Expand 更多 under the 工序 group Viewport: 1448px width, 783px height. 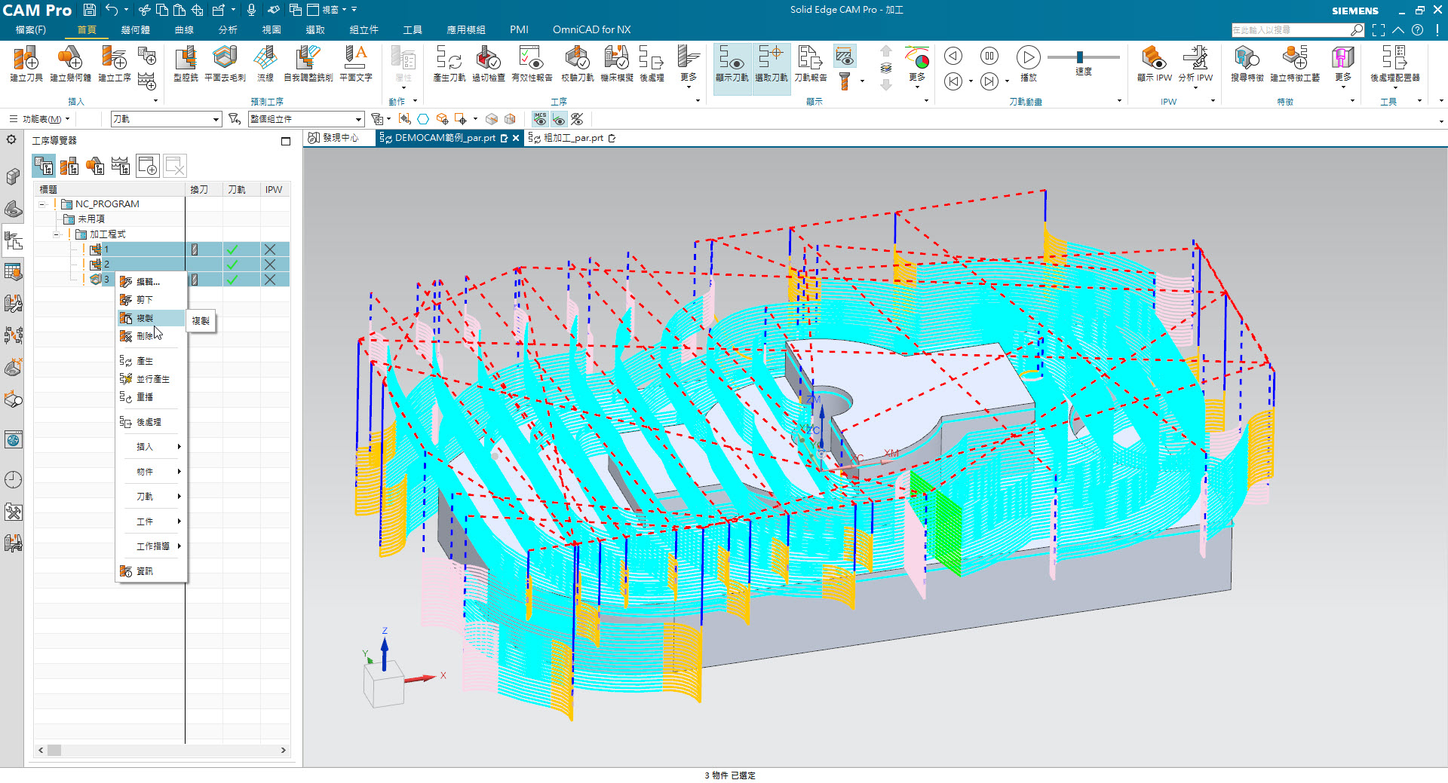point(689,66)
